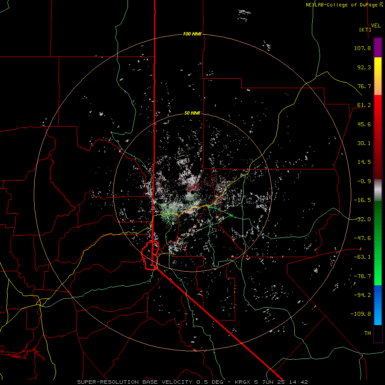This screenshot has height=385, width=385.
Task: Click the 14.5 velocity scale value
Action: [x=364, y=162]
